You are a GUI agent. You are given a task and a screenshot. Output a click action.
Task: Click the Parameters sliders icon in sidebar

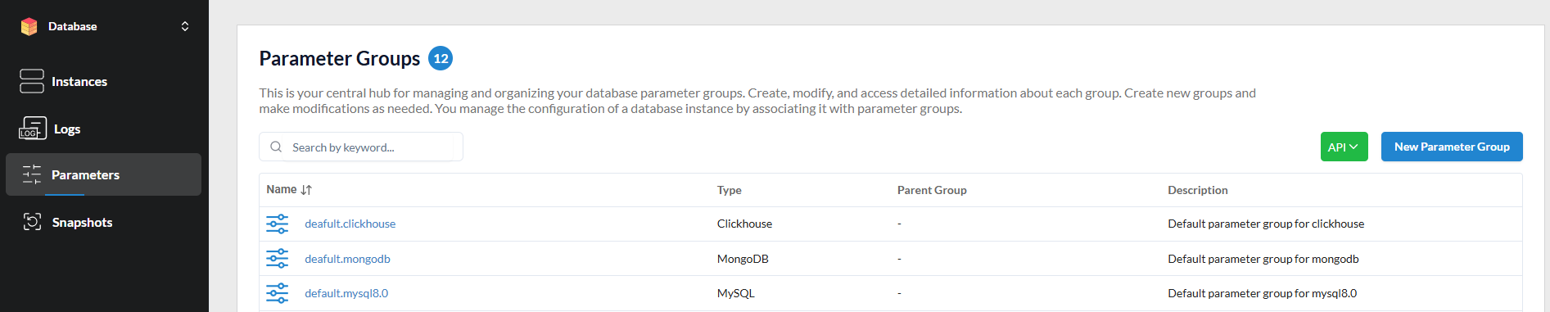[32, 174]
